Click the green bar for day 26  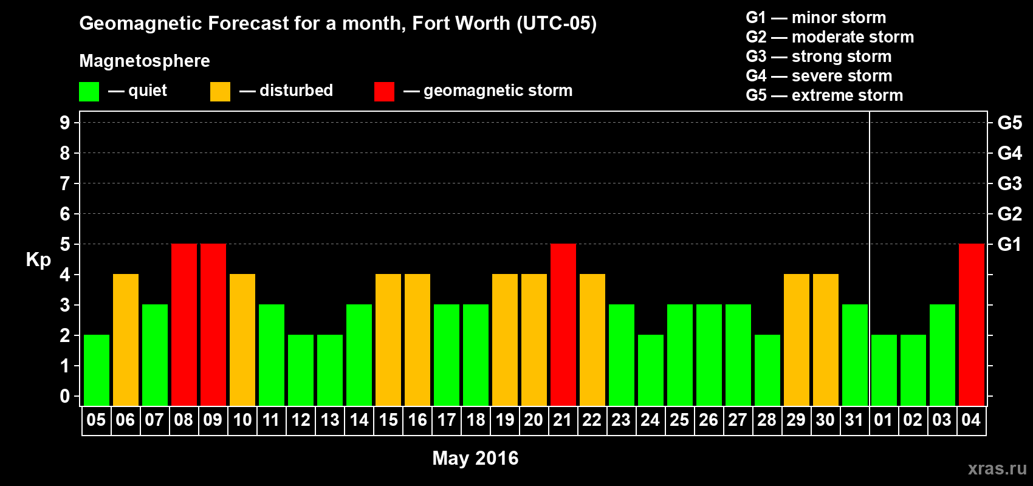(709, 355)
